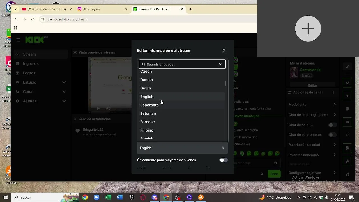Screen dimensions: 359x202
Task: Open Opera browser from taskbar
Action: (x=143, y=198)
